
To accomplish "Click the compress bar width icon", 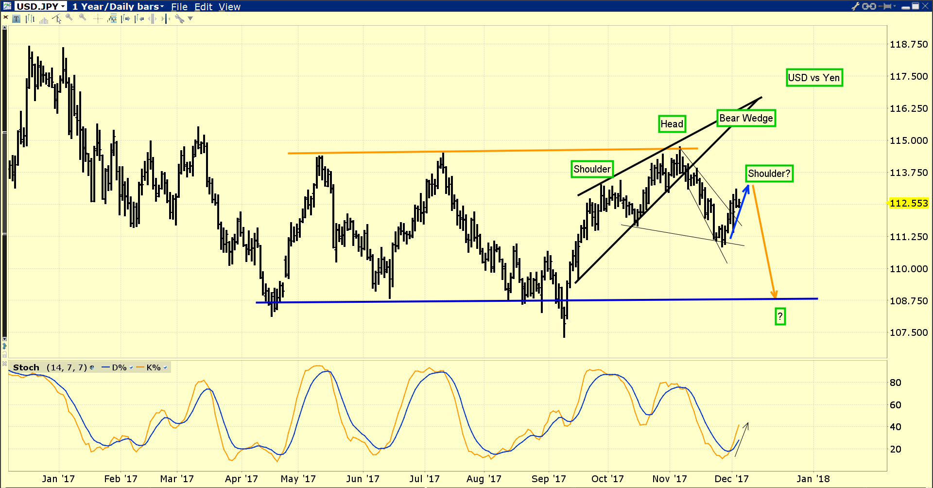I will 166,19.
